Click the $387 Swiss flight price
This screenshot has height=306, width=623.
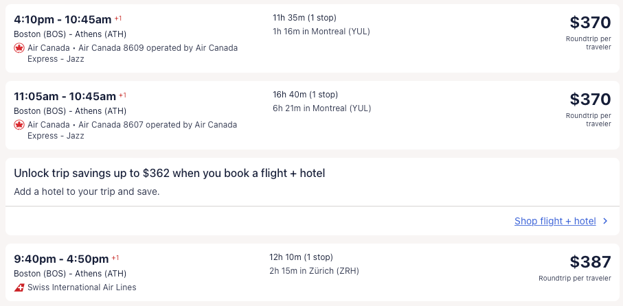[590, 262]
